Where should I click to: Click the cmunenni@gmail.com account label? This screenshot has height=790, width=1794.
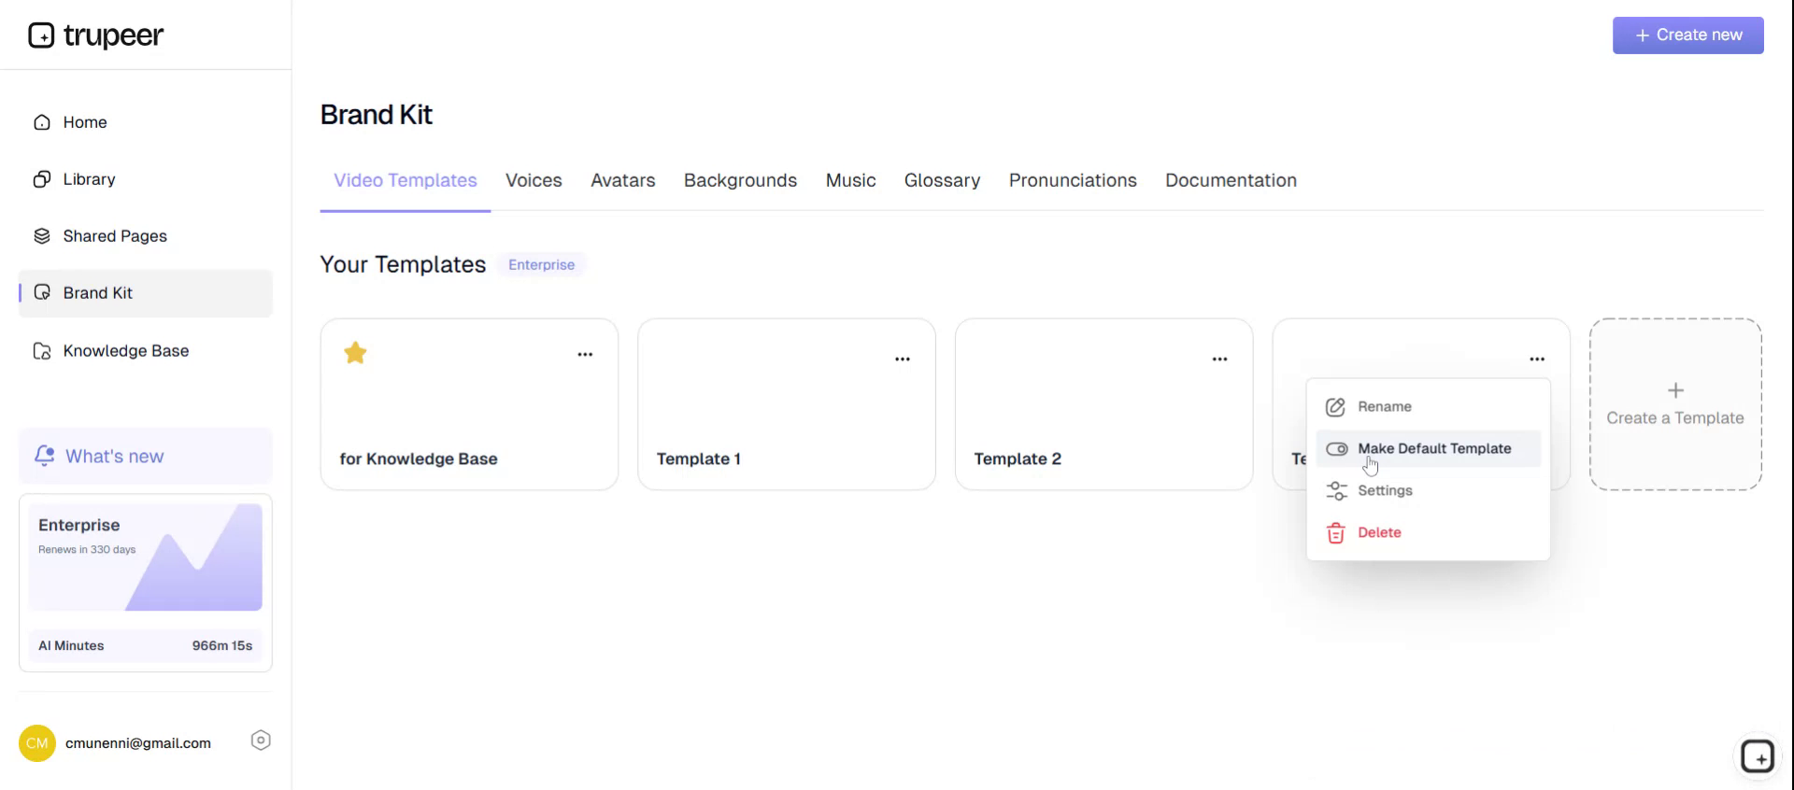[138, 743]
